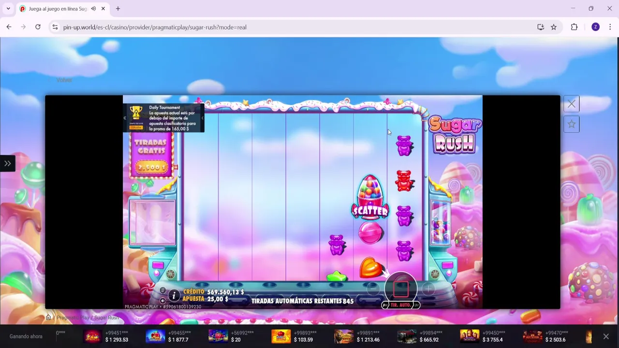Viewport: 619px width, 348px height.
Task: Open winner game thumbnail for $103.59
Action: (281, 336)
